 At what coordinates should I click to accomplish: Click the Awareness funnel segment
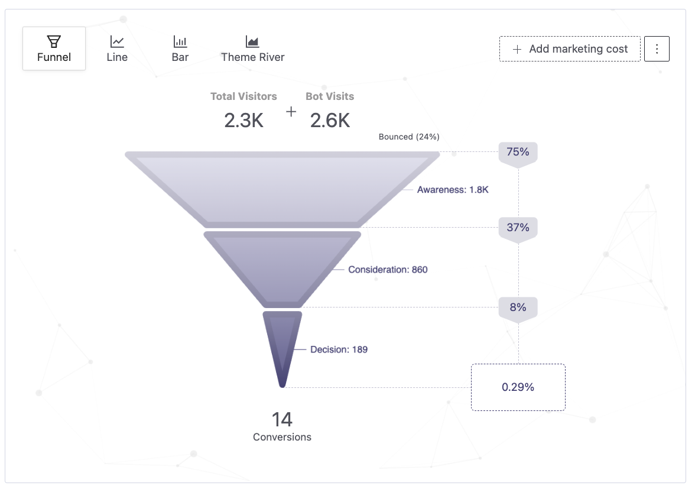[x=282, y=189]
